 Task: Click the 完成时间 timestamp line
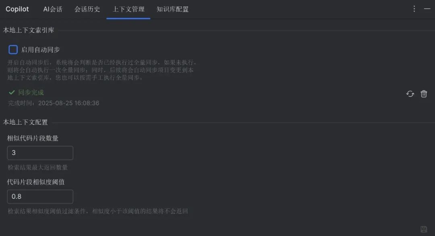click(54, 103)
